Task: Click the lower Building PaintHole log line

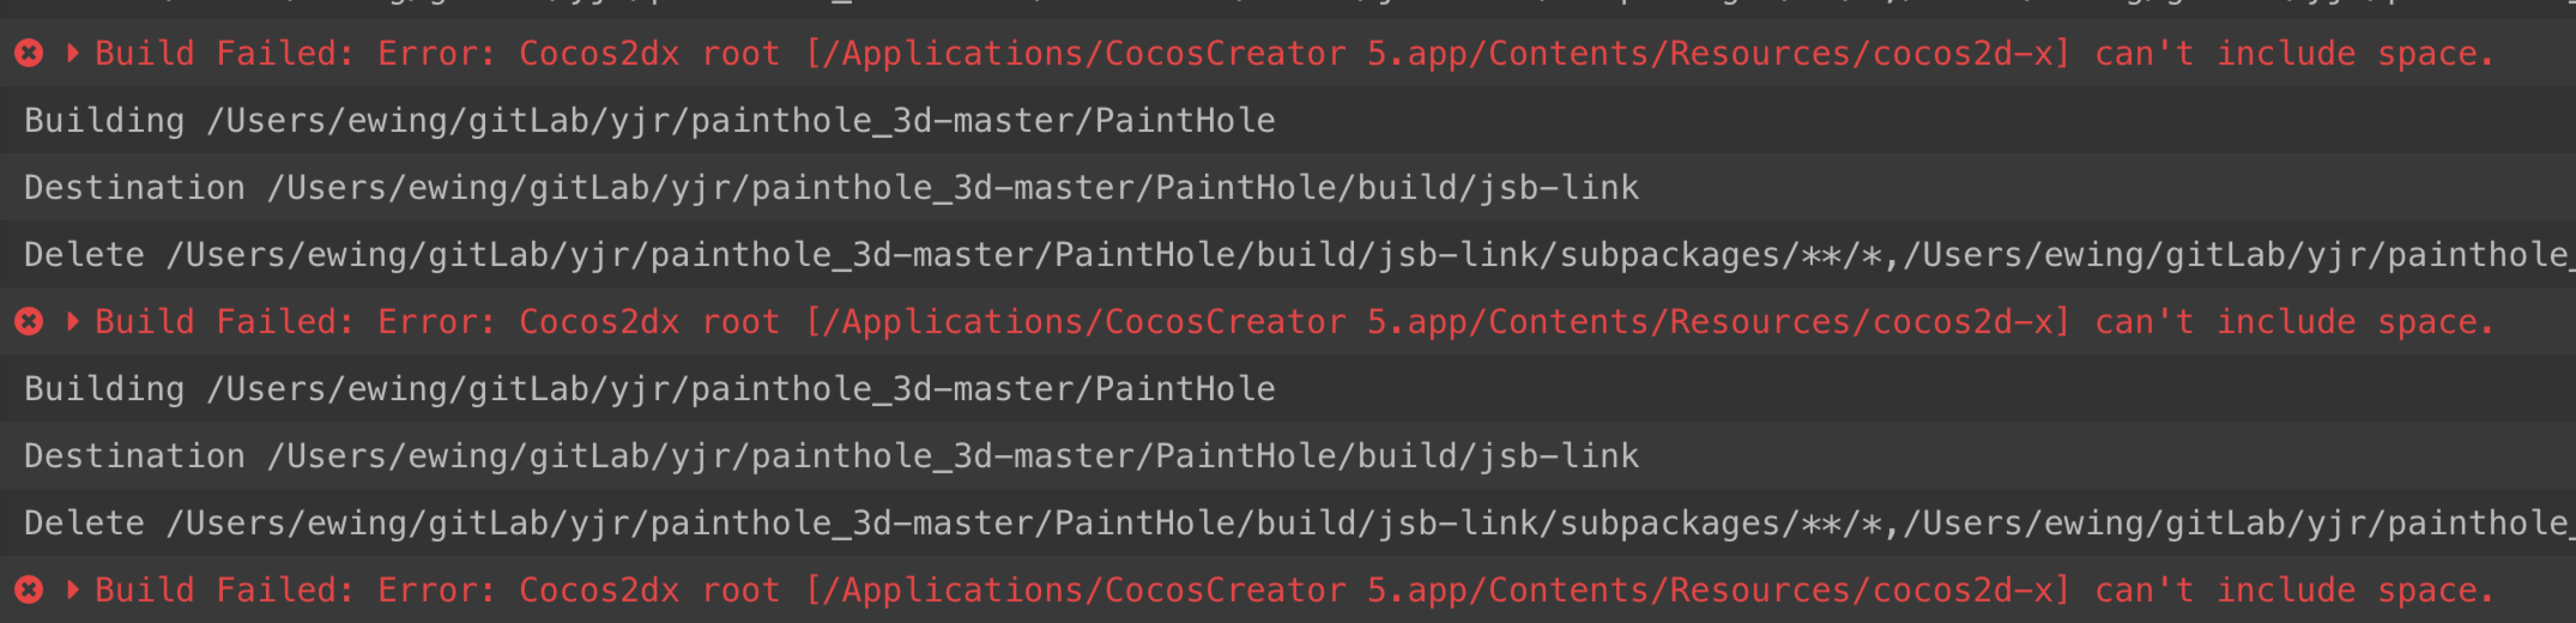Action: [x=650, y=389]
